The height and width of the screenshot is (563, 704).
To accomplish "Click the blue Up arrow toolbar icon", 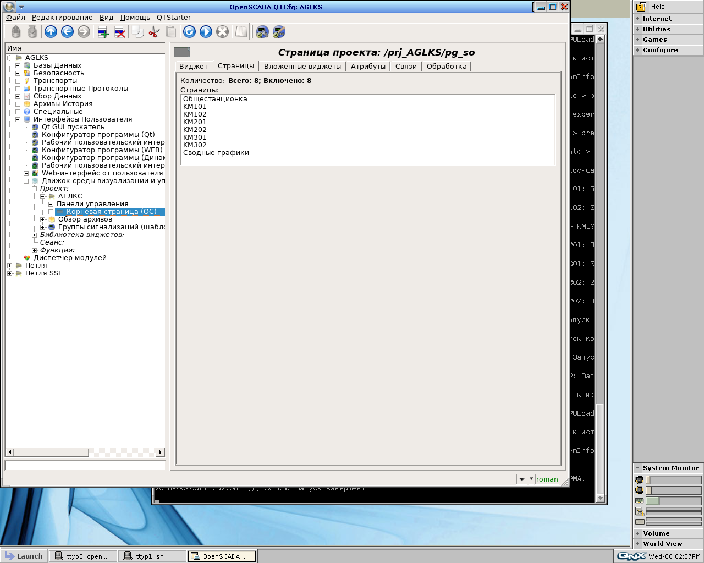I will point(51,32).
